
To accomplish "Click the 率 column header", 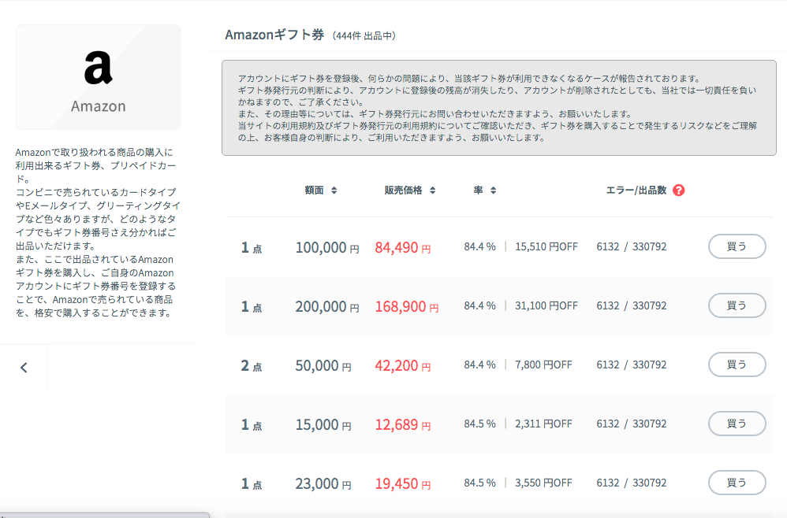I will click(x=479, y=191).
